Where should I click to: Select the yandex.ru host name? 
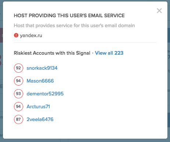coord(31,36)
